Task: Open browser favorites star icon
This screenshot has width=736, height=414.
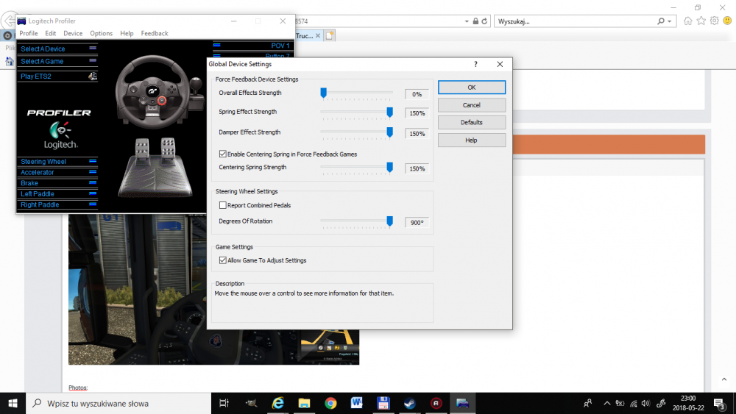Action: pos(701,21)
